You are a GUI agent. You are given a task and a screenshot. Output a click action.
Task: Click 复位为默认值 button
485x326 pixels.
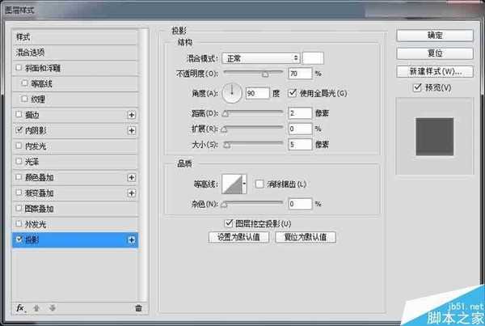pyautogui.click(x=306, y=237)
